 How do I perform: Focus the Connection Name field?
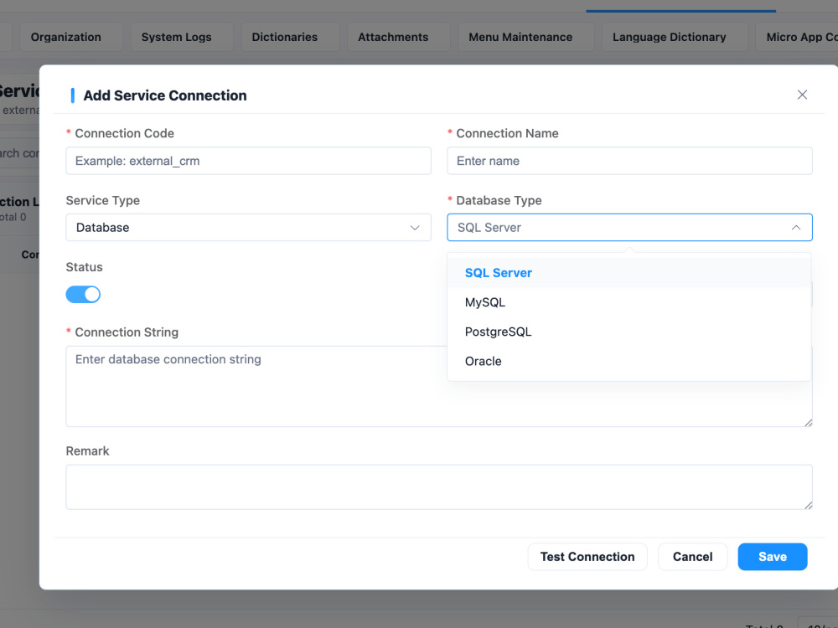[629, 161]
